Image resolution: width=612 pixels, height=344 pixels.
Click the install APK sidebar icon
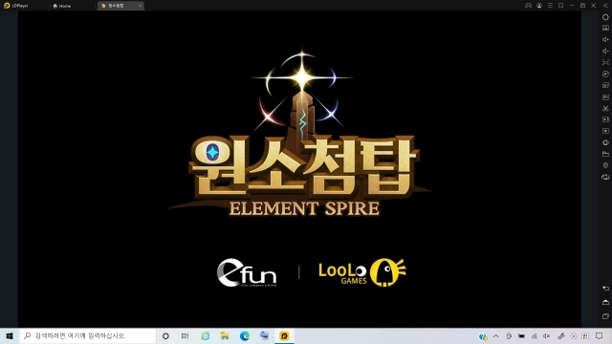click(605, 97)
